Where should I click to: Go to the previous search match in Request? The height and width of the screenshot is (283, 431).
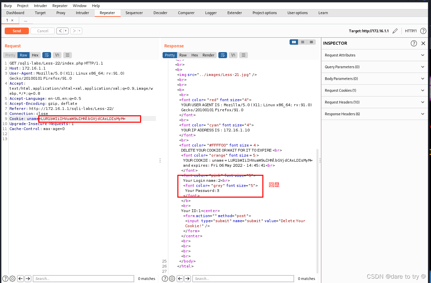coord(20,279)
